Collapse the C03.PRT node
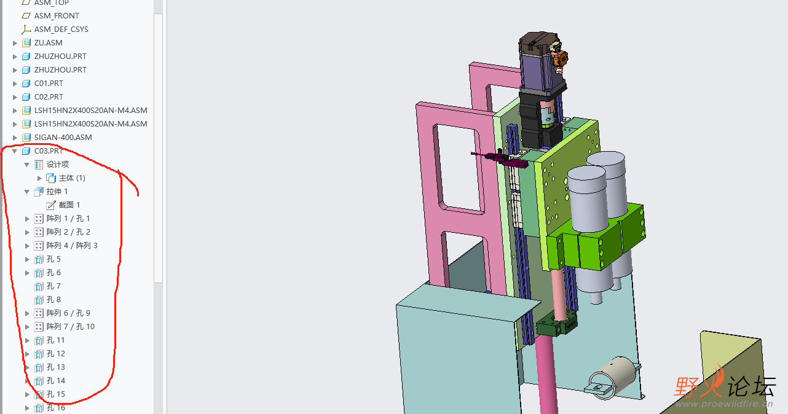Viewport: 788px width, 414px height. [x=15, y=151]
